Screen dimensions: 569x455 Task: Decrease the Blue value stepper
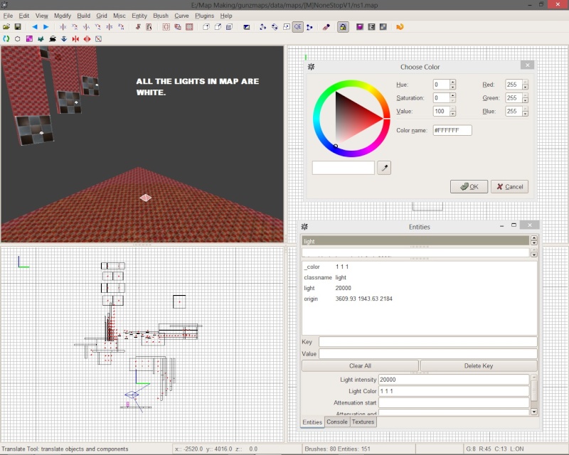[x=525, y=114]
